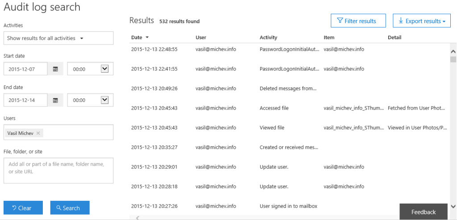Expand the End date time dropdown
The height and width of the screenshot is (220, 457).
coord(104,100)
